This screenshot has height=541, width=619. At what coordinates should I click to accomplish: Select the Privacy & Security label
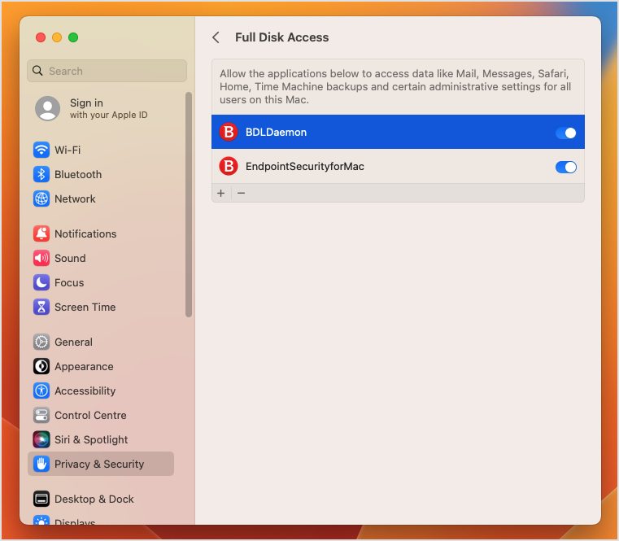point(99,464)
